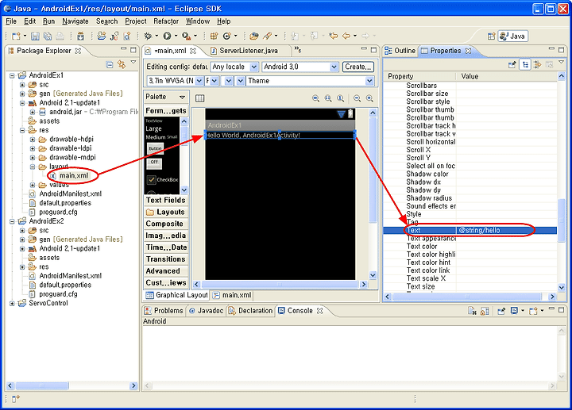Switch to the Problems tab
Image resolution: width=572 pixels, height=410 pixels.
coord(164,311)
